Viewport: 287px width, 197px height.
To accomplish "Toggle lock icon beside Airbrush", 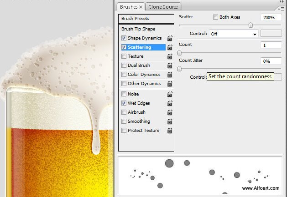I will tap(170, 112).
